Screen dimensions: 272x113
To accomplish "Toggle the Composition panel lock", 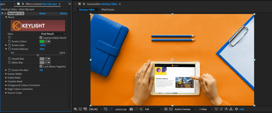I will [x=84, y=4].
